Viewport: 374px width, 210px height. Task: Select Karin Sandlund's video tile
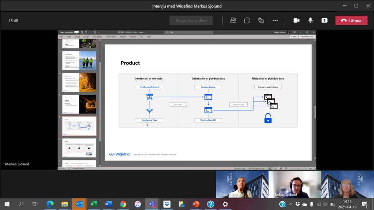click(x=242, y=184)
